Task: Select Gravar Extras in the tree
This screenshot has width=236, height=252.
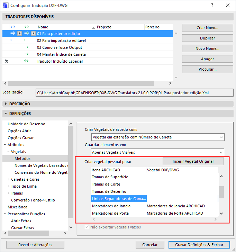Action: (22, 228)
